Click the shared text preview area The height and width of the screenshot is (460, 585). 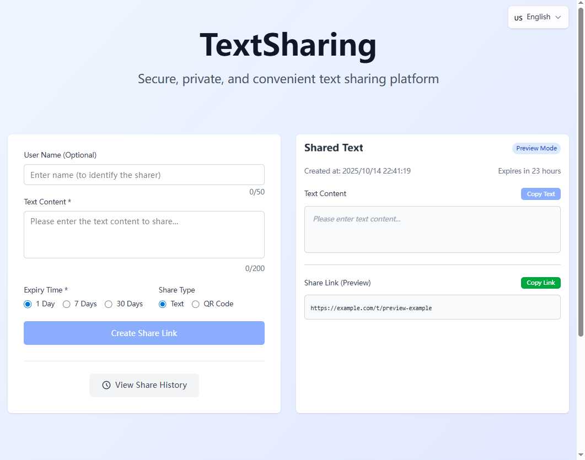coord(432,229)
